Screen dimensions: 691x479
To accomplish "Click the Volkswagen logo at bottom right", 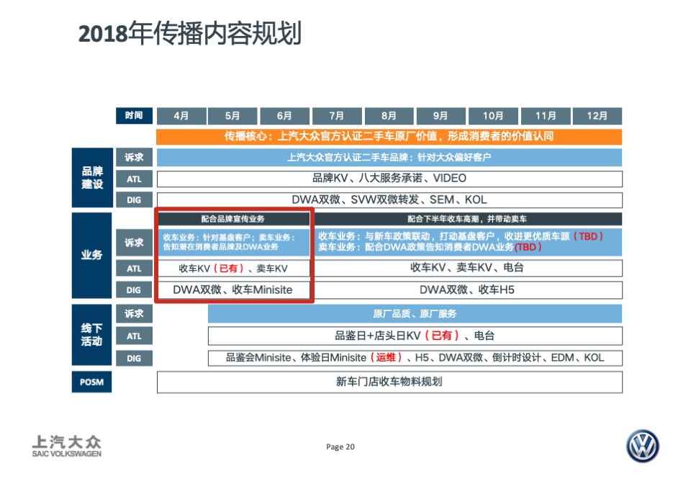I will coord(643,447).
